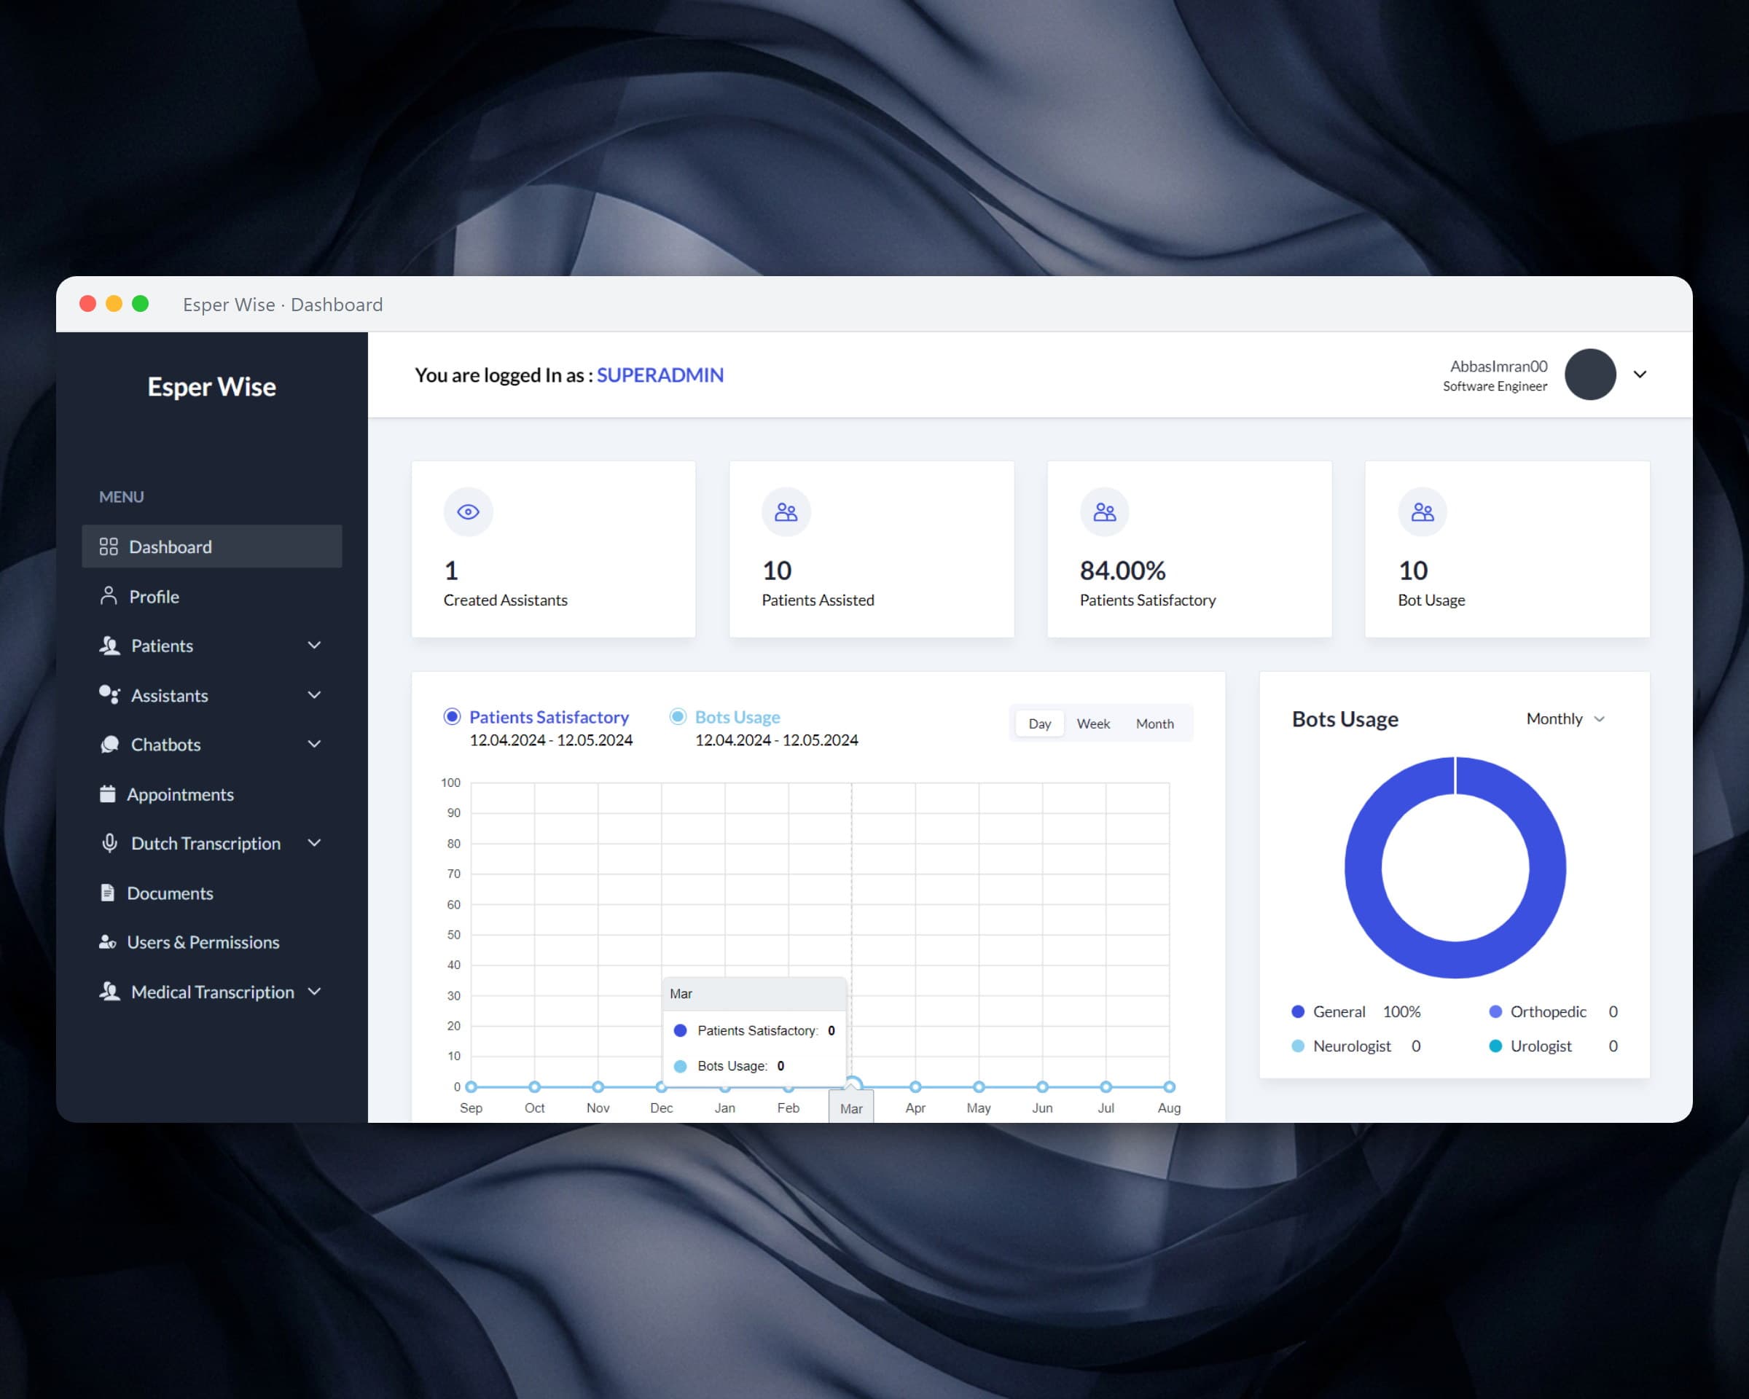Click the SUPERADMIN role link
The width and height of the screenshot is (1749, 1399).
[x=660, y=375]
